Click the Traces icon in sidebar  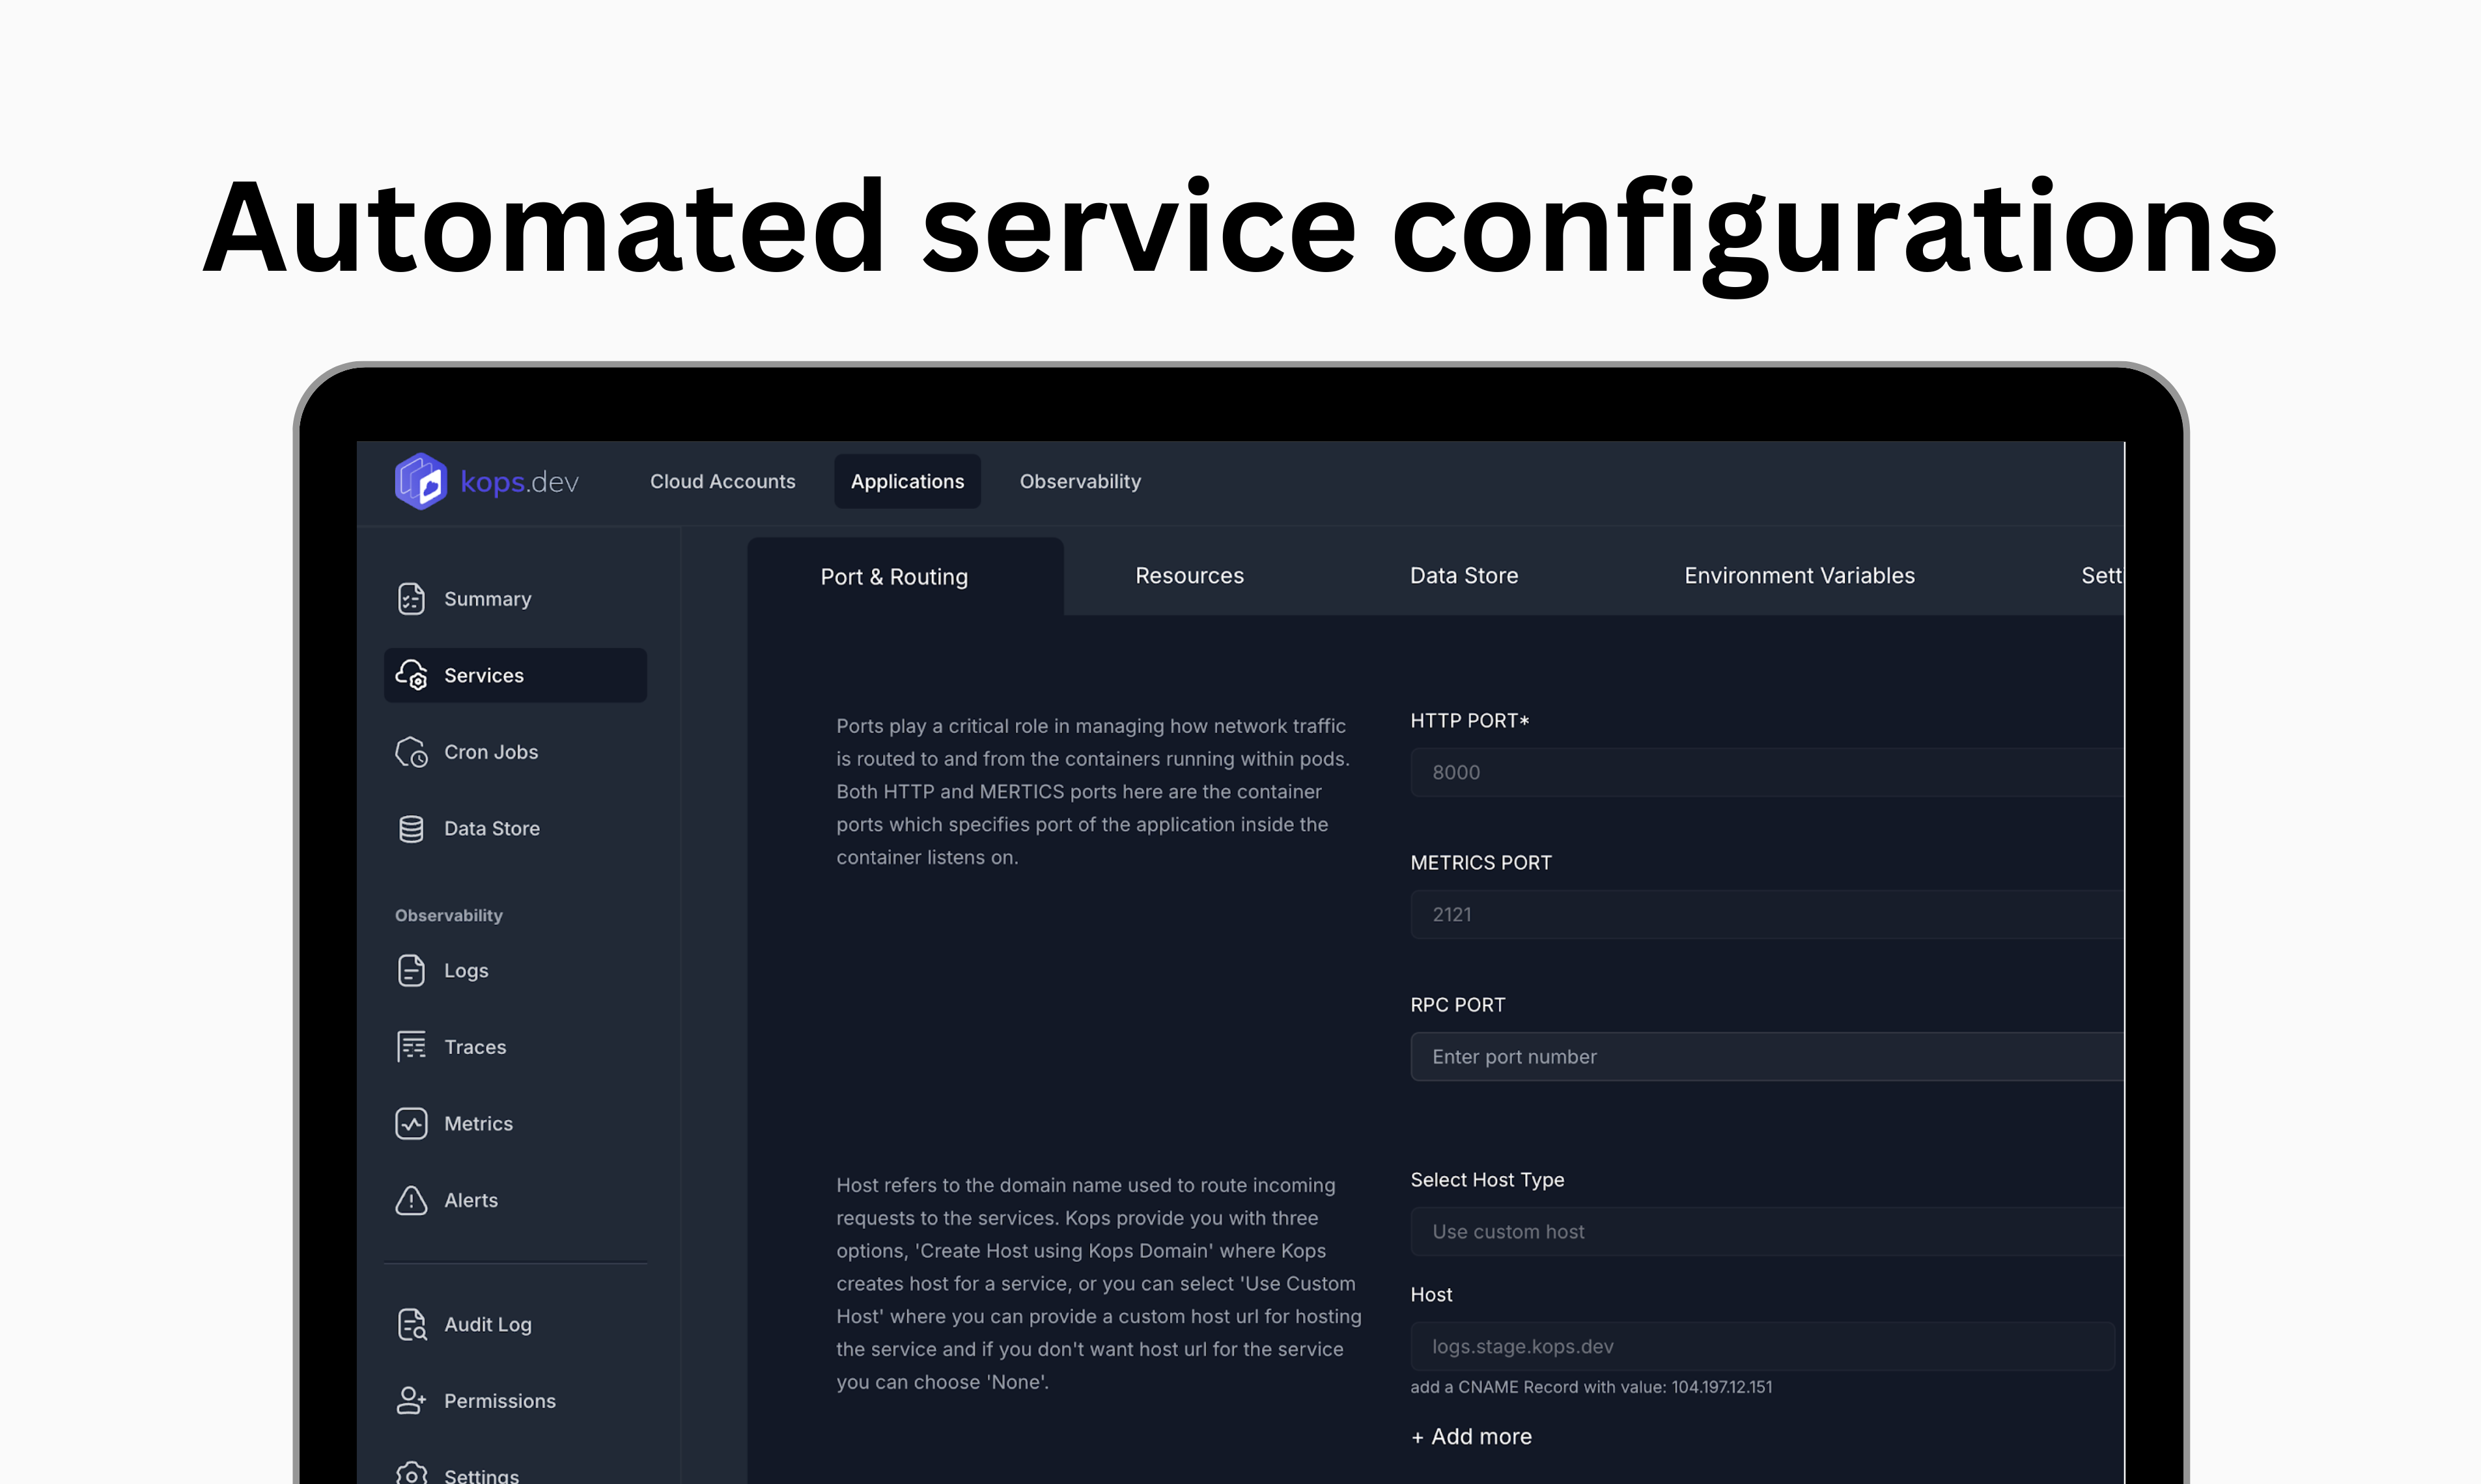pyautogui.click(x=411, y=1047)
